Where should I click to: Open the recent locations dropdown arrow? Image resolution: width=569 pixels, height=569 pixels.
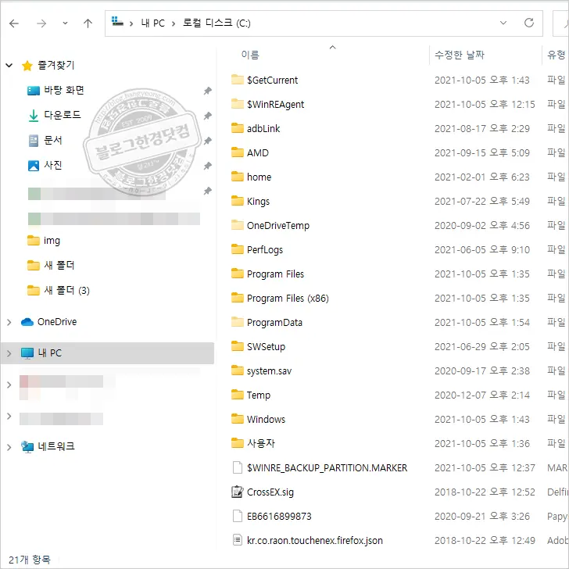tap(65, 23)
